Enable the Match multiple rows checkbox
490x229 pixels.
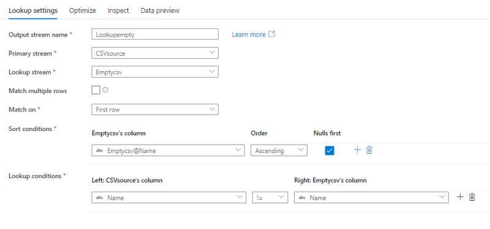pos(96,90)
